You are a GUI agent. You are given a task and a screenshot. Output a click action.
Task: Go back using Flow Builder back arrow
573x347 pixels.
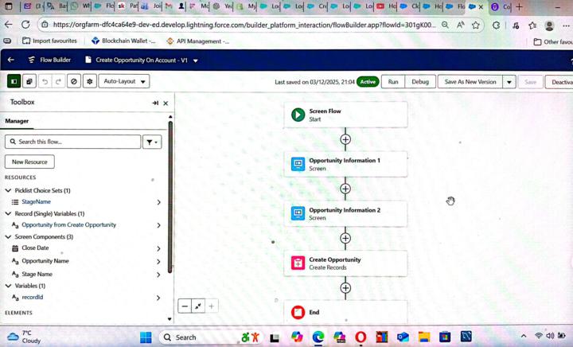tap(11, 60)
